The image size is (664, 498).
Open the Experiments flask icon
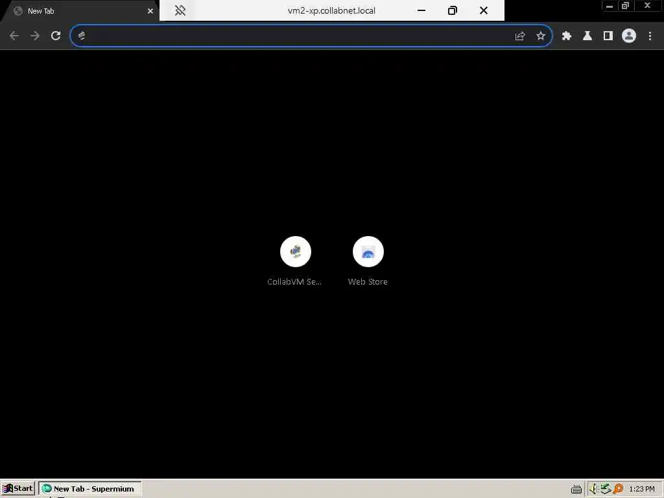[587, 36]
